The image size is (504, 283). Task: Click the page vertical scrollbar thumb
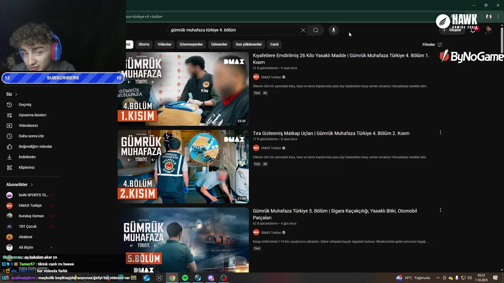(502, 39)
